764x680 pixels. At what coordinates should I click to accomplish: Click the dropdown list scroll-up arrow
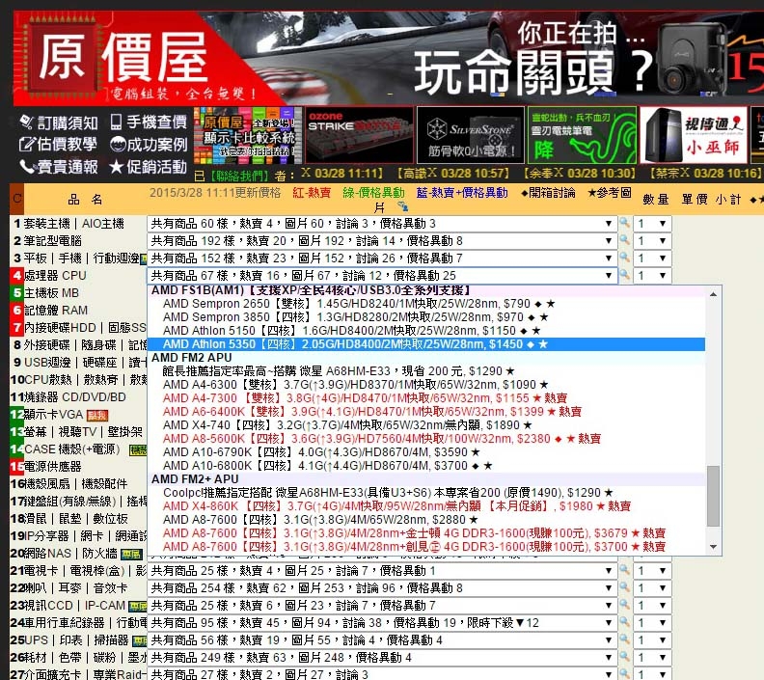click(713, 294)
